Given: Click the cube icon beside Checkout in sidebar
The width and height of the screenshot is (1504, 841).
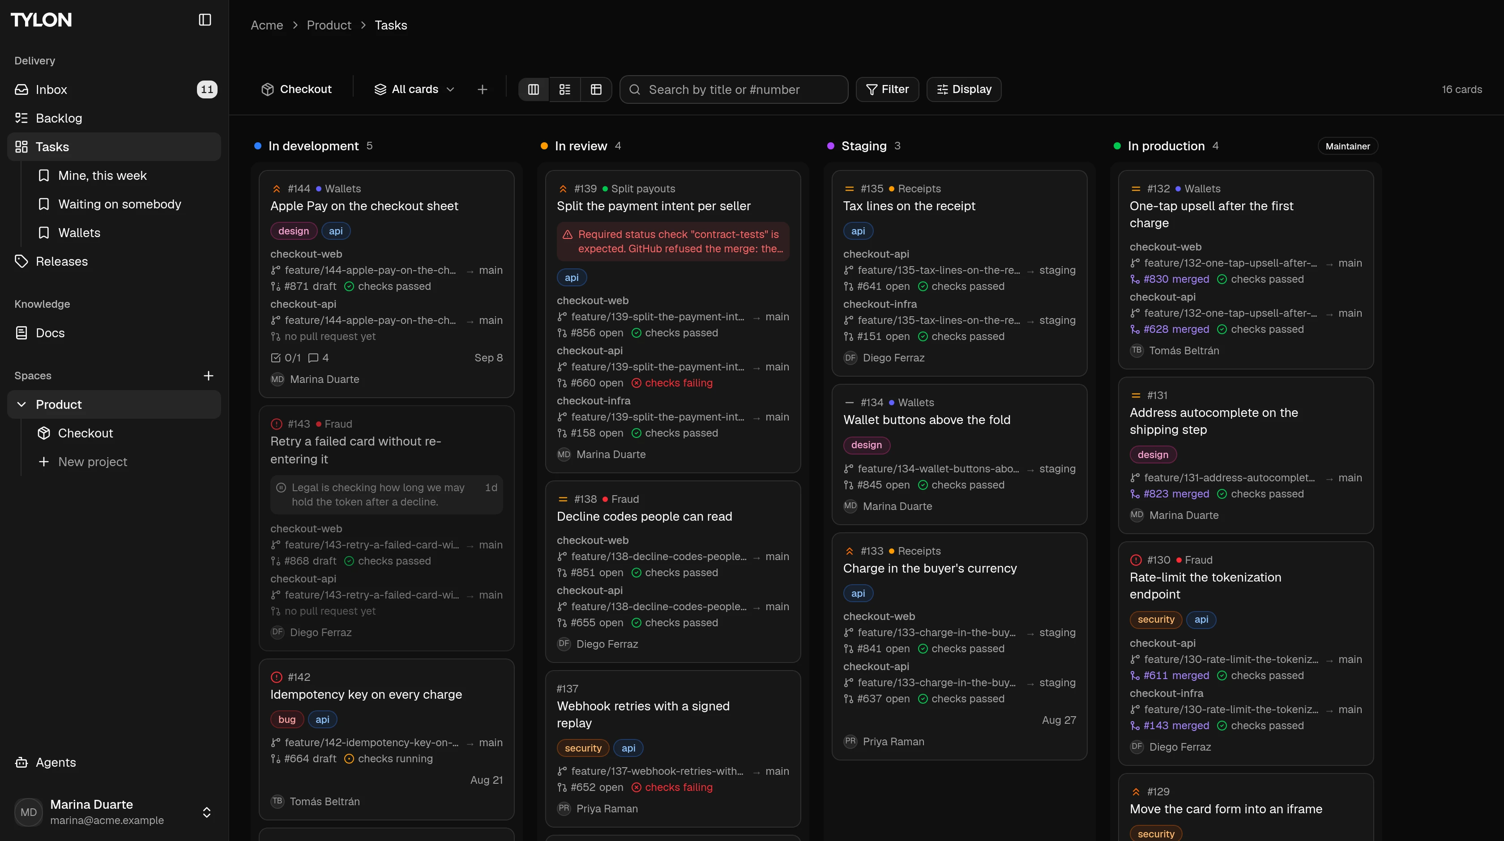Looking at the screenshot, I should tap(44, 433).
